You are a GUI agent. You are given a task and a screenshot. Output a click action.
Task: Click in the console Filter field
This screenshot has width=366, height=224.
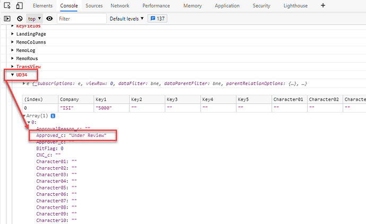click(x=81, y=19)
